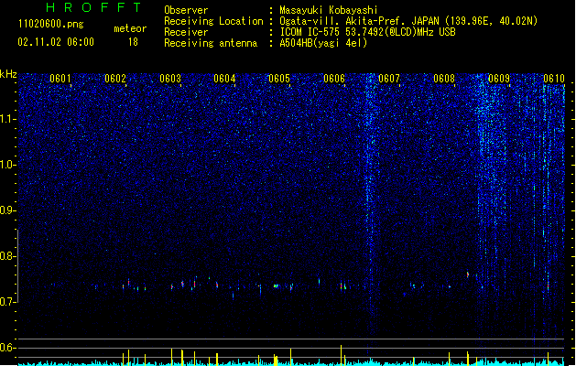Viewport: 576px width, 366px height.
Task: Click the Ogata-vill. Akita-Pref. JAPAN location text
Action: (x=408, y=21)
